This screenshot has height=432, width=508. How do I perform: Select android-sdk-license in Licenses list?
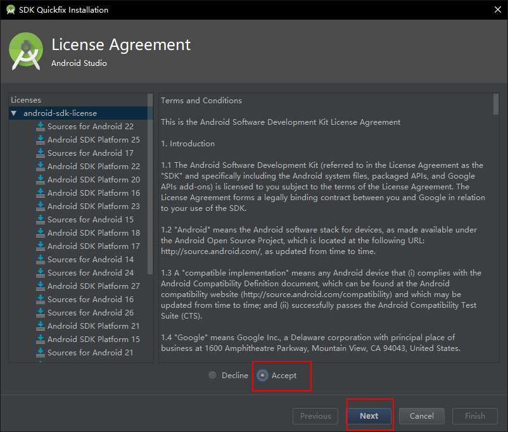[60, 113]
